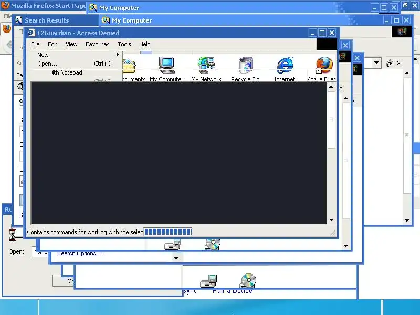Click scroll down arrow in E2Guardian content pane
The width and height of the screenshot is (420, 315).
click(x=331, y=220)
